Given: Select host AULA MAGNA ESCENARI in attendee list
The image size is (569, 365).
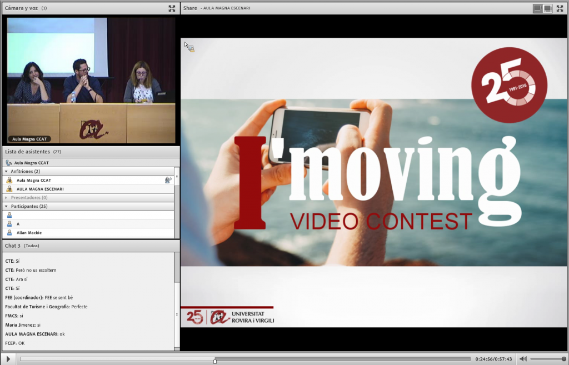Looking at the screenshot, I should [40, 189].
